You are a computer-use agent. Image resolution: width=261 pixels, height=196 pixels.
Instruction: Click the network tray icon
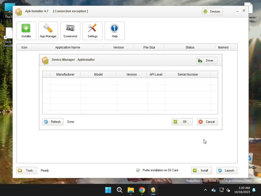pyautogui.click(x=221, y=190)
